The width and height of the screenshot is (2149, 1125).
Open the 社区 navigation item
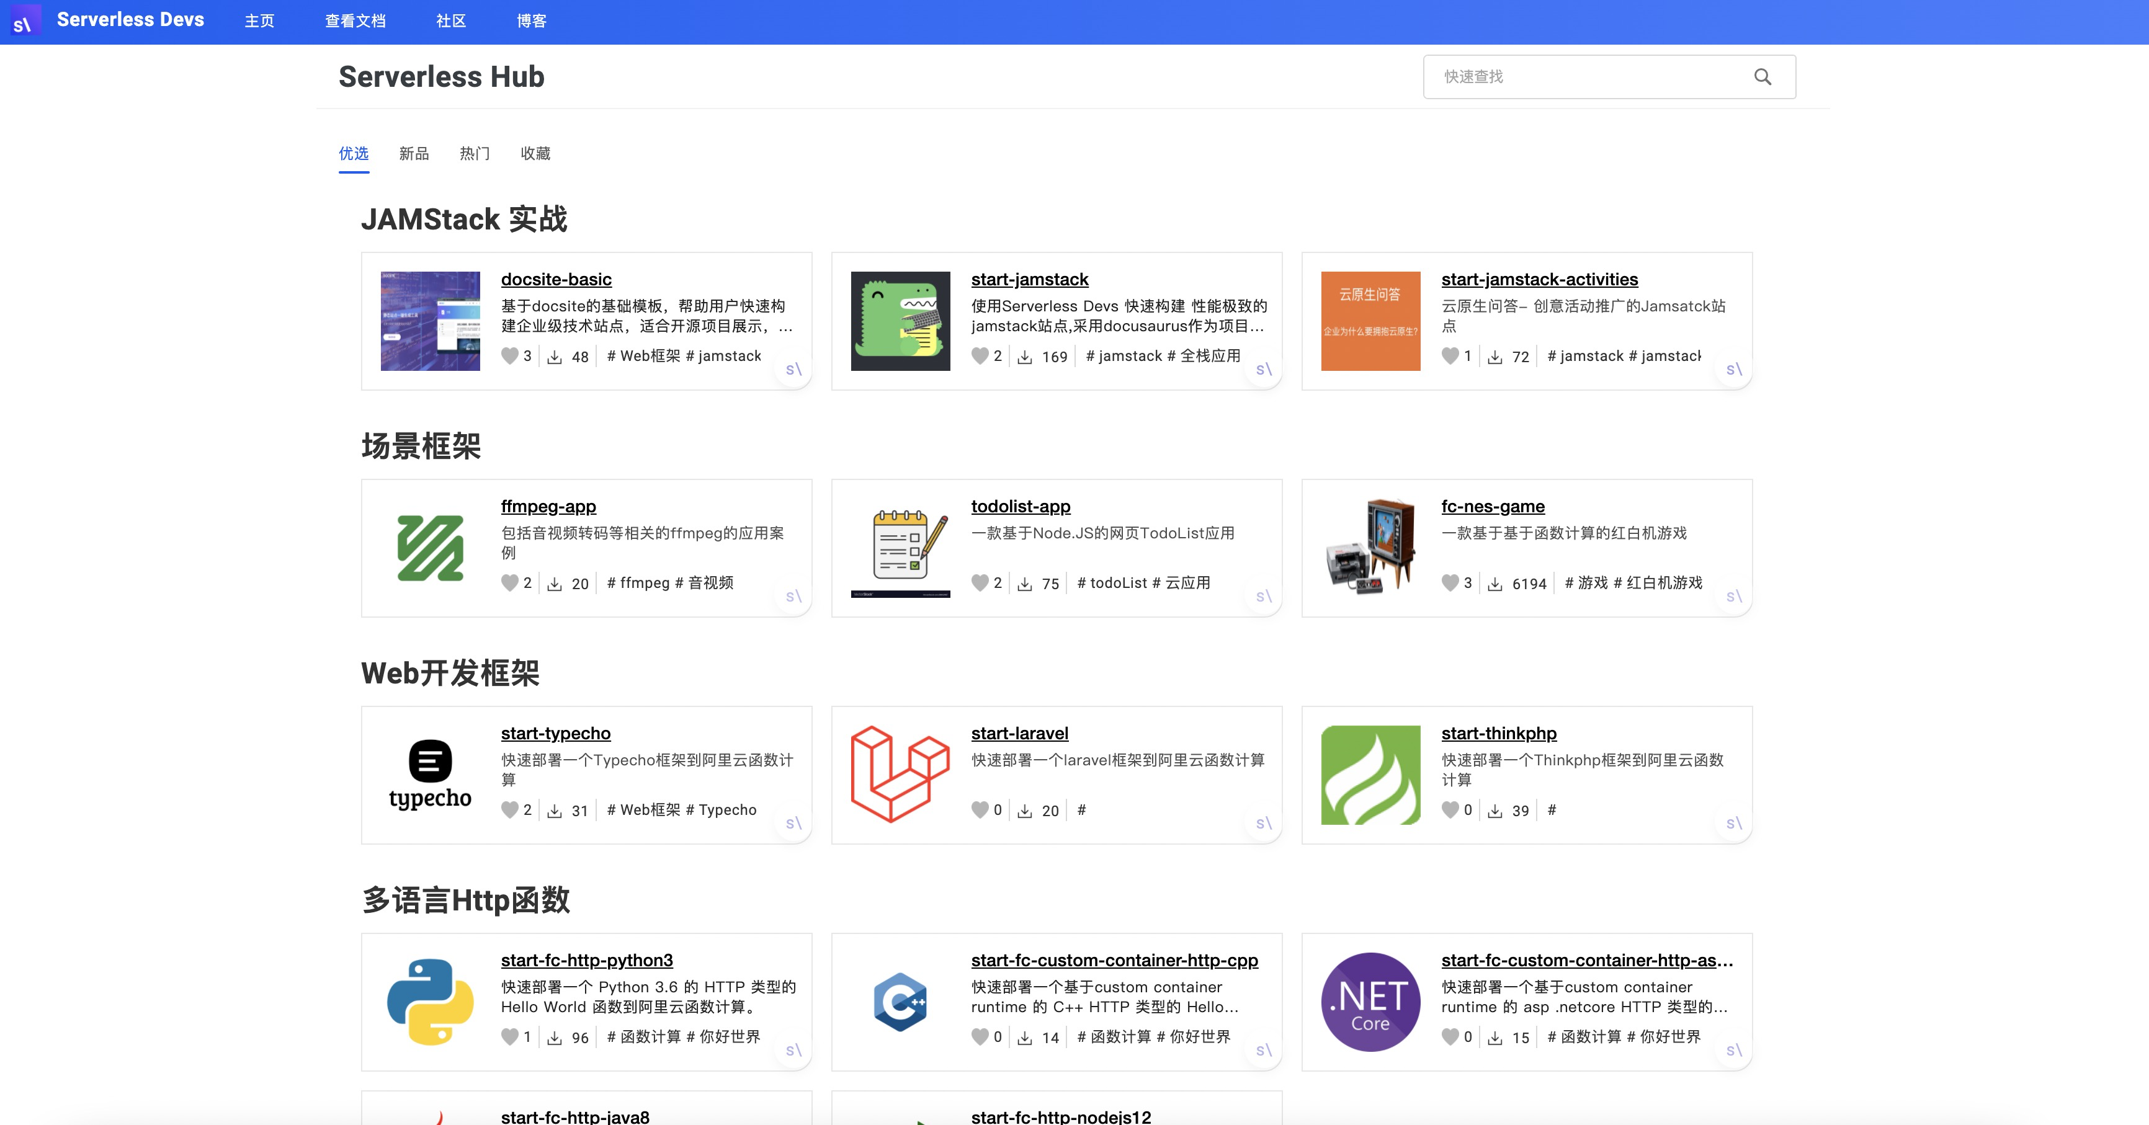pos(450,21)
